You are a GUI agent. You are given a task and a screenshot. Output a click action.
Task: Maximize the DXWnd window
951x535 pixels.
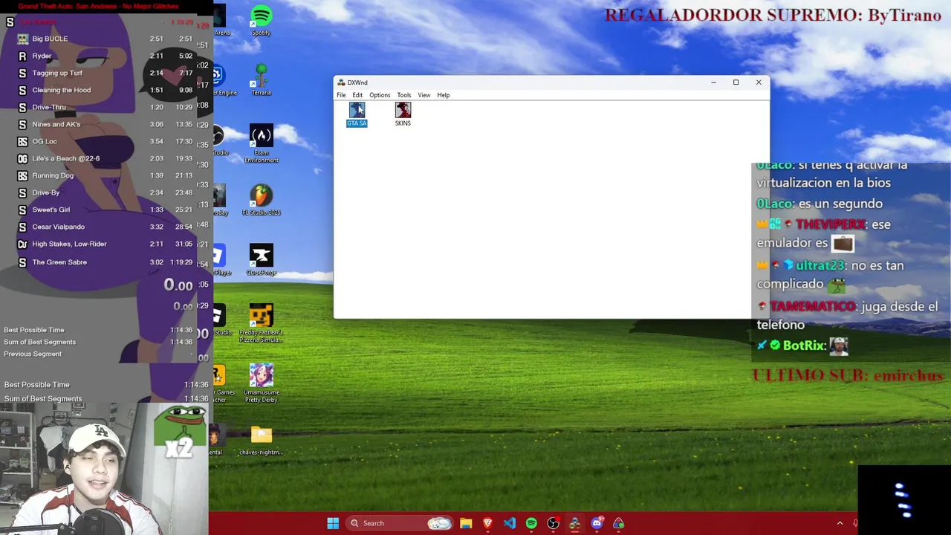tap(736, 82)
